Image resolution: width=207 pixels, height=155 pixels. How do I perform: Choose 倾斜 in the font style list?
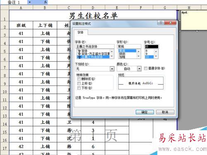[127, 54]
